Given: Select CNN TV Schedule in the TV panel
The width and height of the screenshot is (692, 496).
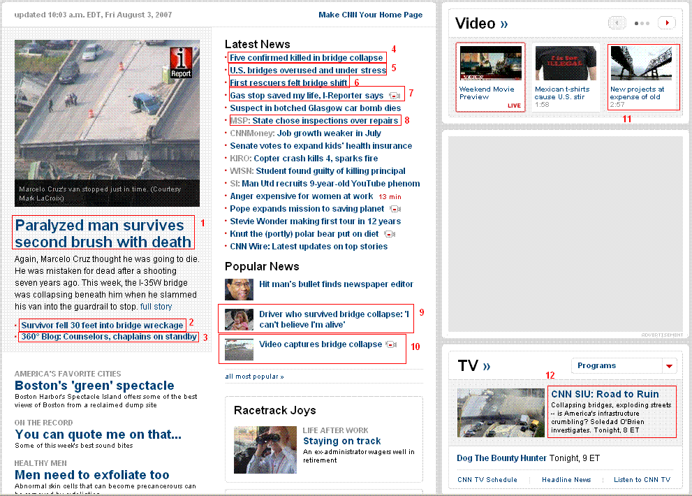Looking at the screenshot, I should (x=487, y=480).
